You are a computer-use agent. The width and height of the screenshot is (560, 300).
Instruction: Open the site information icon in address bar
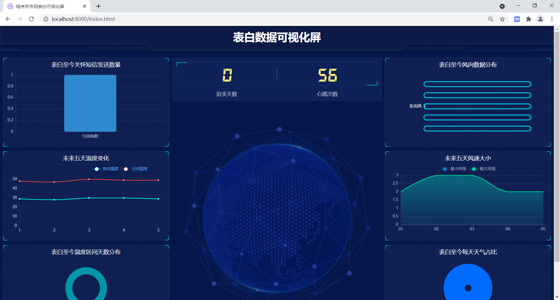(x=46, y=19)
